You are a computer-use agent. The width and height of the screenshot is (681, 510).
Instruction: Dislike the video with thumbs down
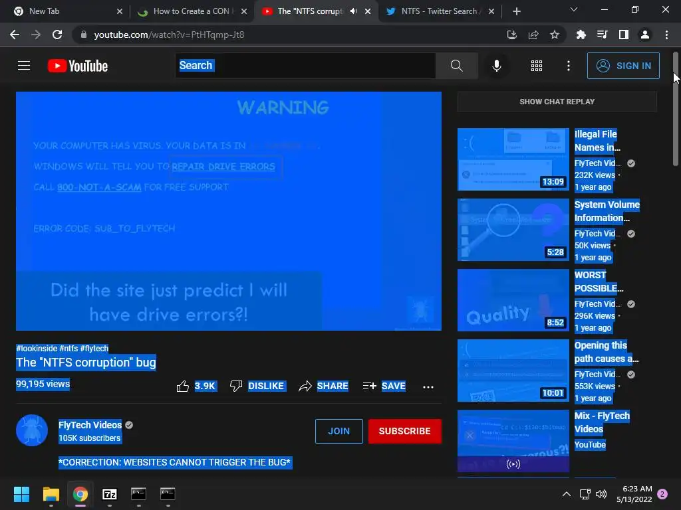(236, 386)
